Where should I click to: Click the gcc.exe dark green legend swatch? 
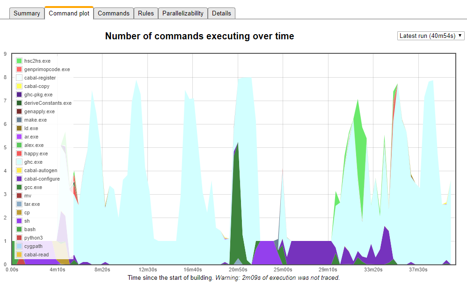point(19,187)
